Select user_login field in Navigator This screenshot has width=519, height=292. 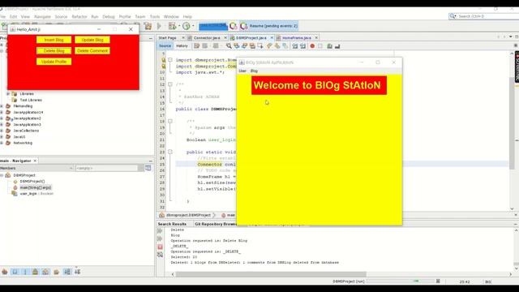click(36, 194)
